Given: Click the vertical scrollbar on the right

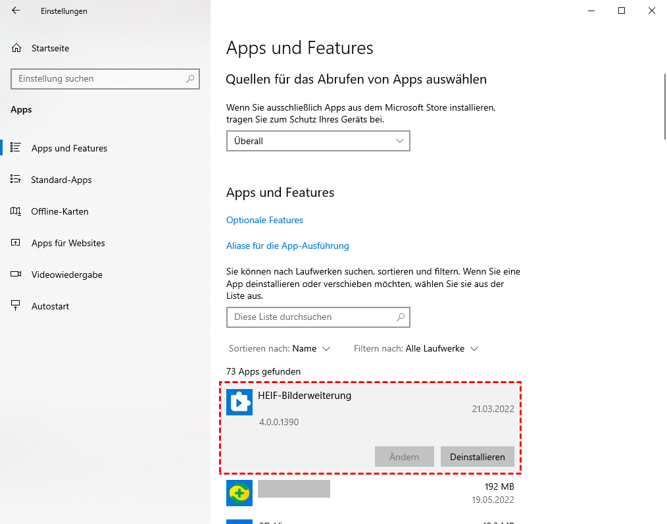Looking at the screenshot, I should click(663, 105).
